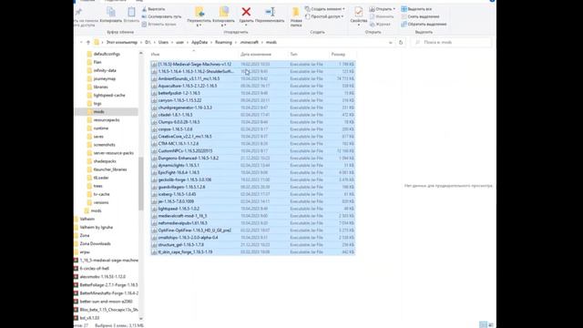
Task: Sort by the Type (Тип) column header
Action: pos(293,55)
